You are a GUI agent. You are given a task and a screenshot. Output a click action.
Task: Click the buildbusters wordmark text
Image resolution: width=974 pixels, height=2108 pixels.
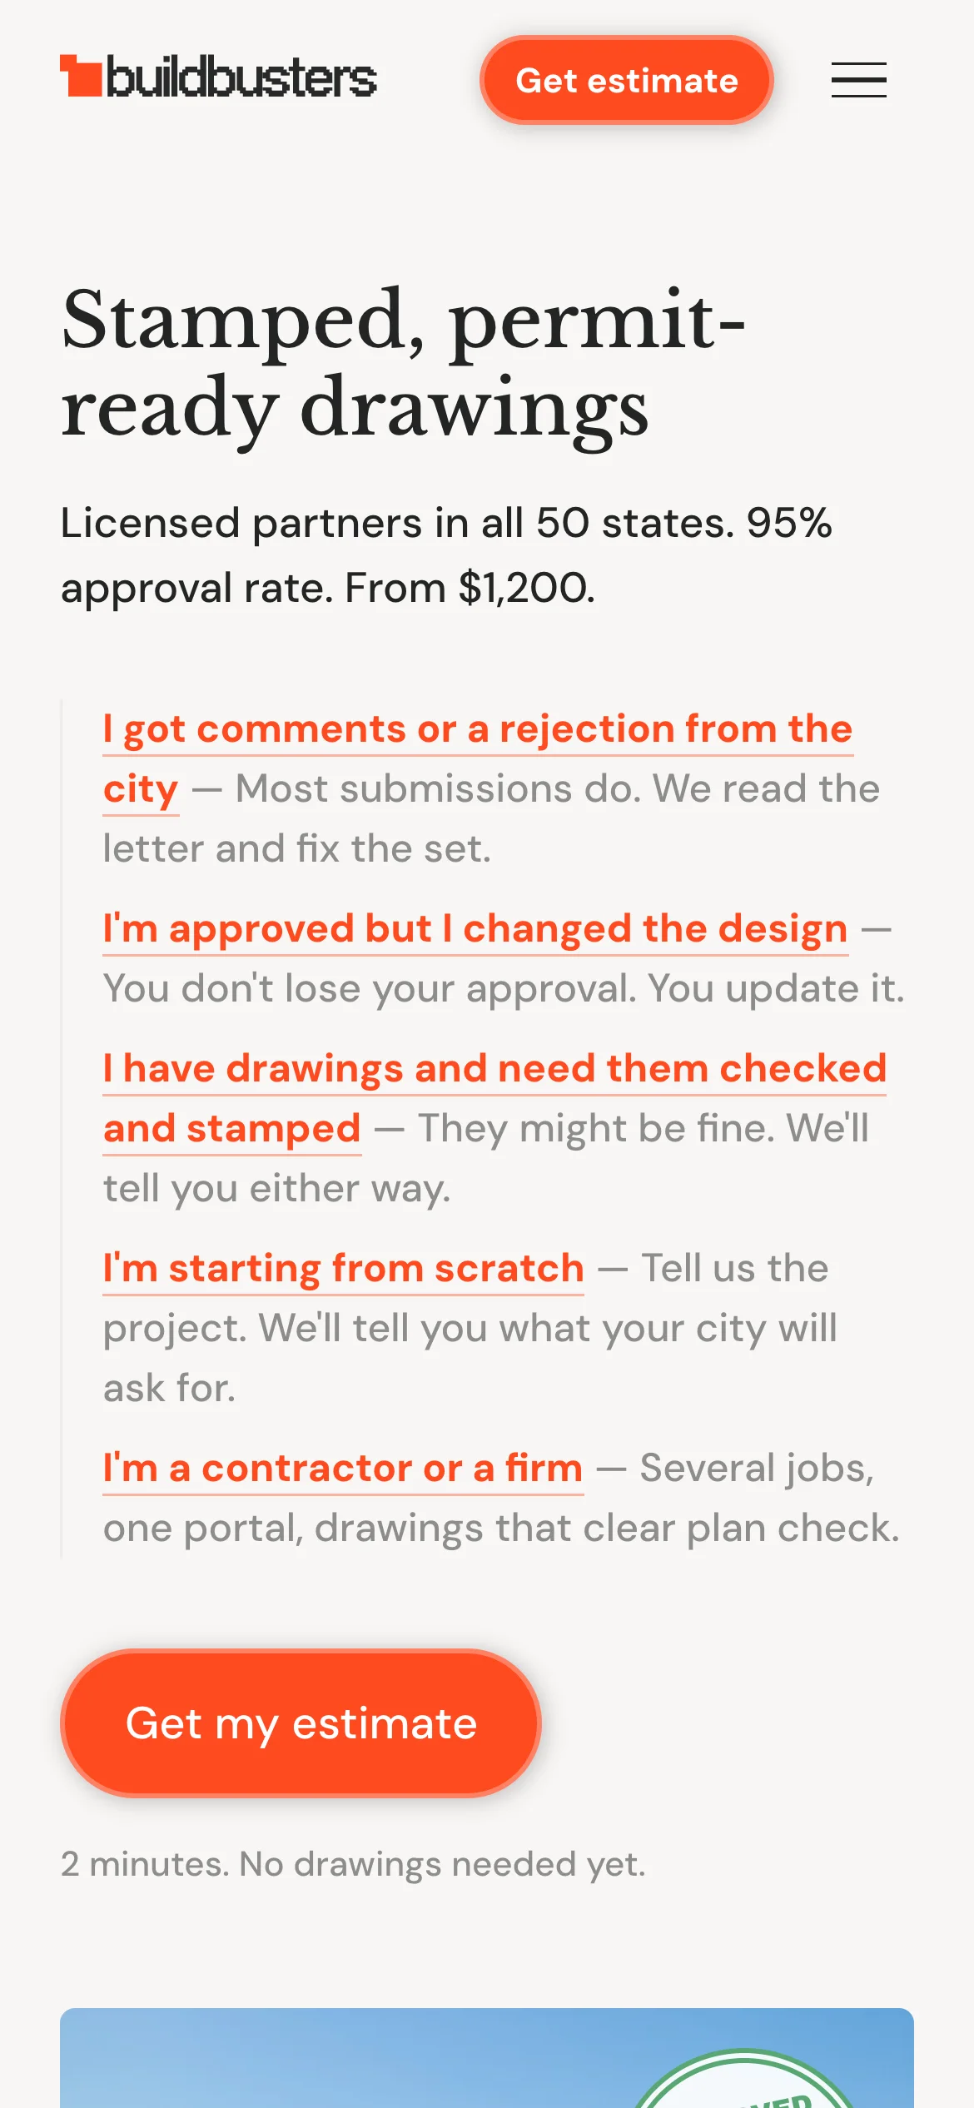(241, 77)
